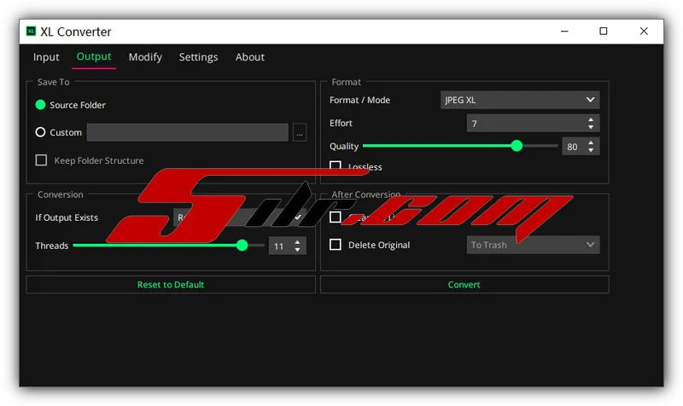This screenshot has height=406, width=683.
Task: Click the XL Converter app icon in title bar
Action: click(31, 32)
